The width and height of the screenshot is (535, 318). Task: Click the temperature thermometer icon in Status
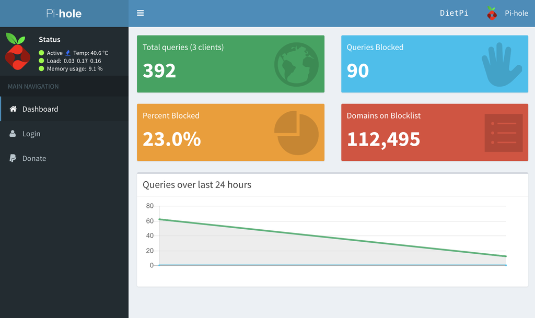68,52
